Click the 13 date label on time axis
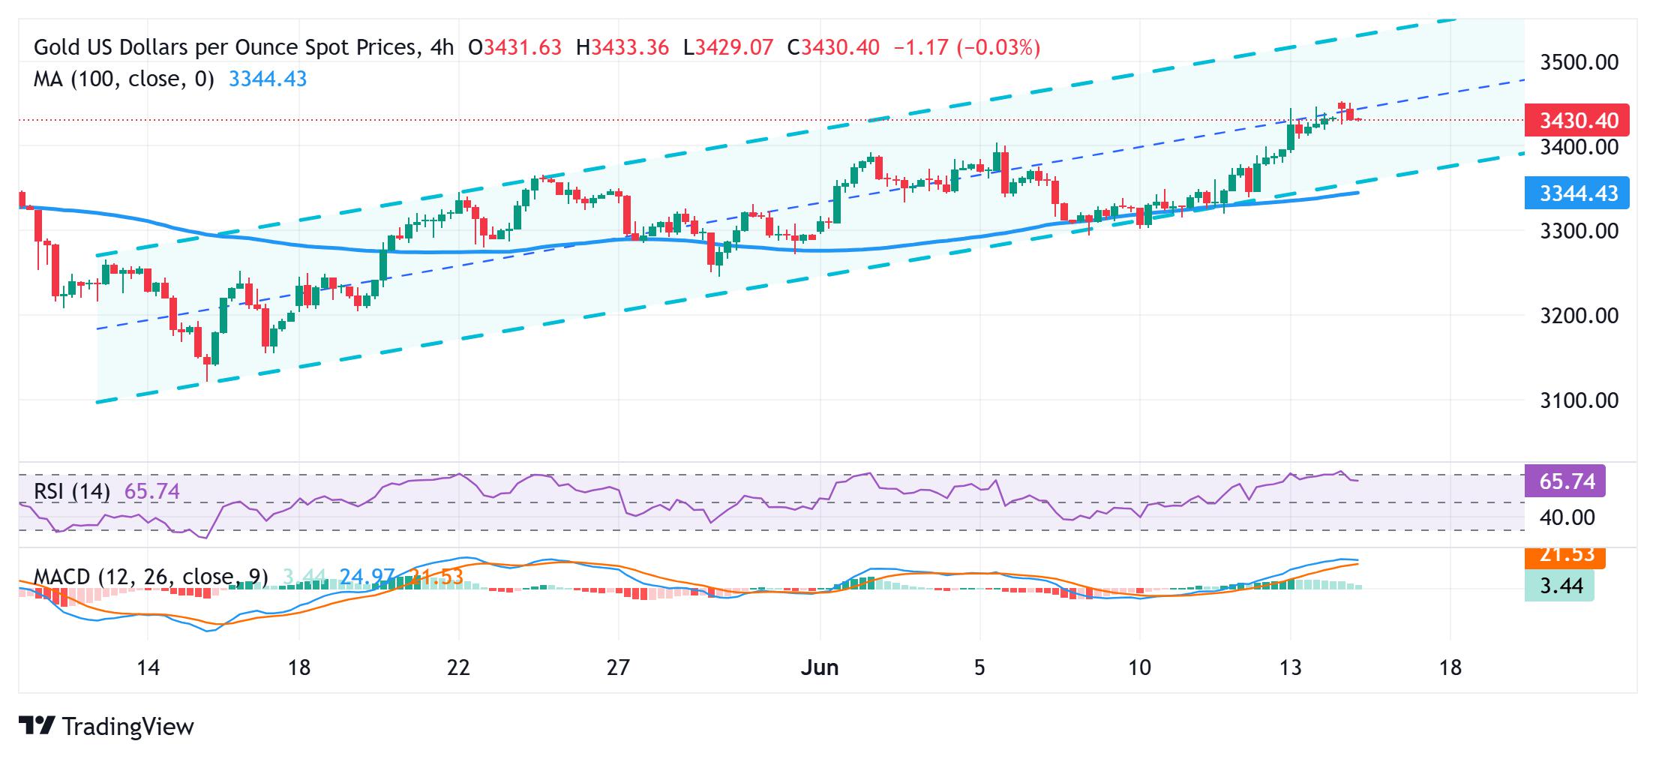 tap(1291, 667)
